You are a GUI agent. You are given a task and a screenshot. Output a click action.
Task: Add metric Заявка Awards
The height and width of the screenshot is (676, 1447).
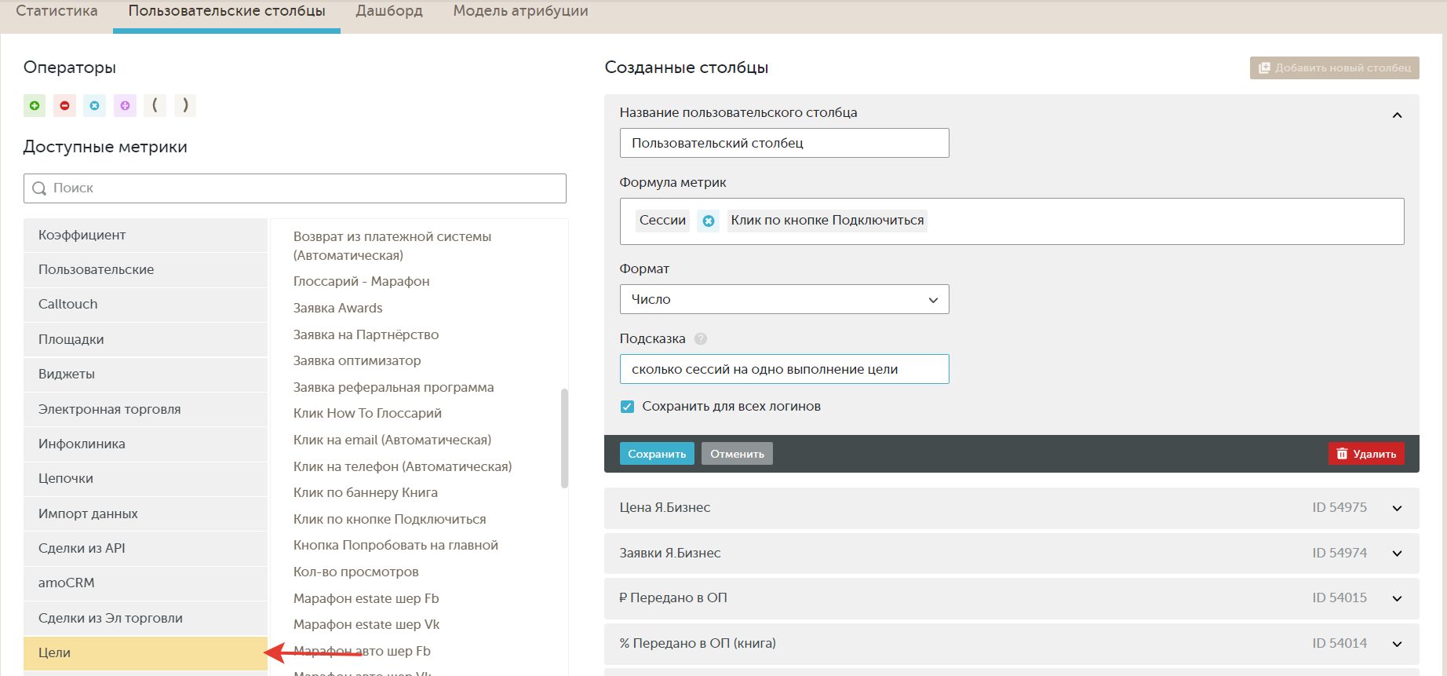pos(337,308)
